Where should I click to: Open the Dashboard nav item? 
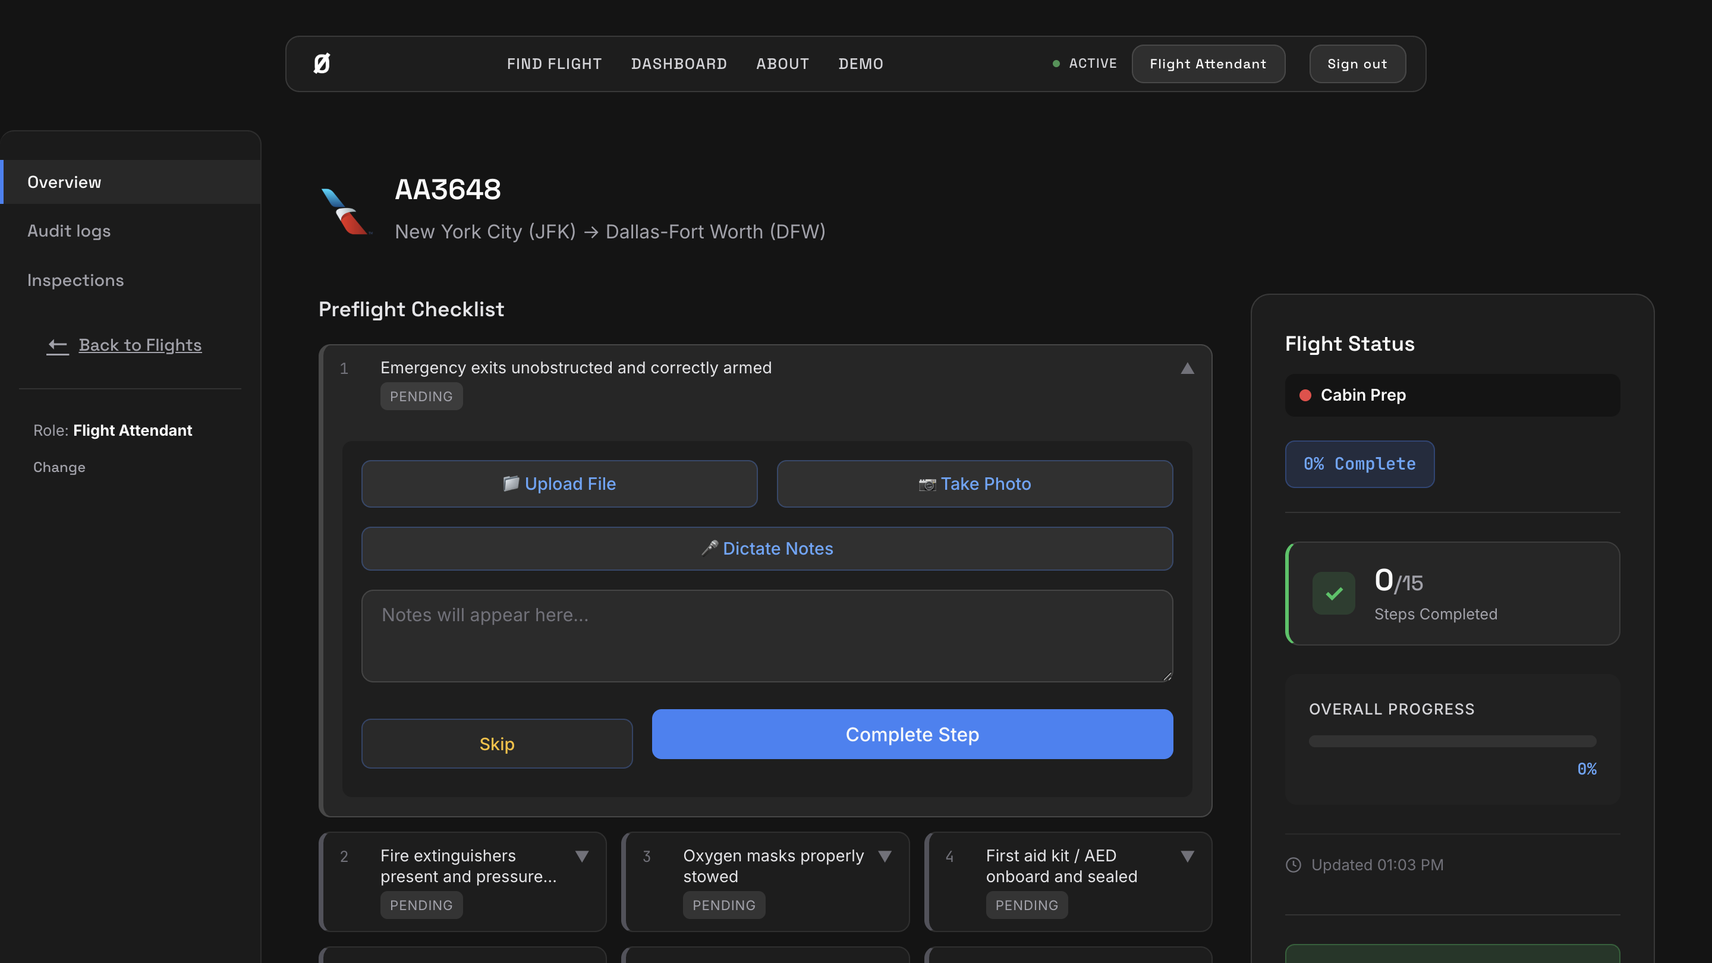pos(678,64)
